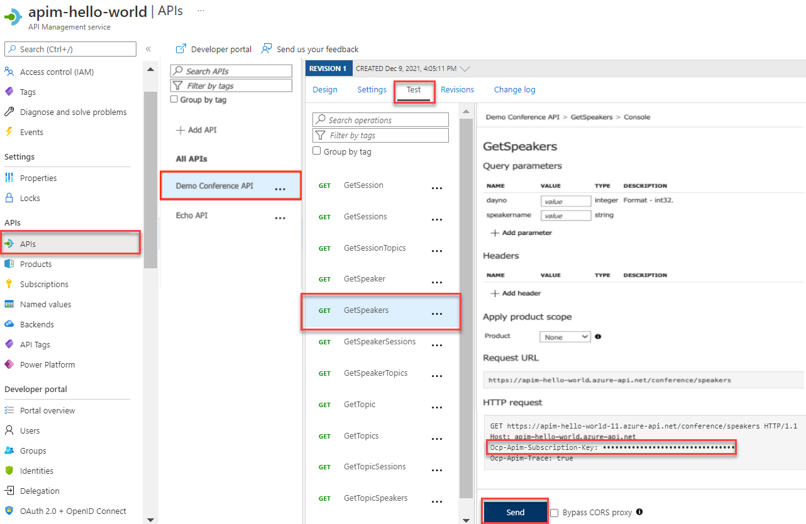Open the ellipsis menu for GetSpeakers

[x=437, y=313]
